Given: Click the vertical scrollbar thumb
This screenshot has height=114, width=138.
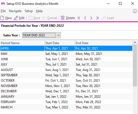Looking at the screenshot, I should (135, 65).
